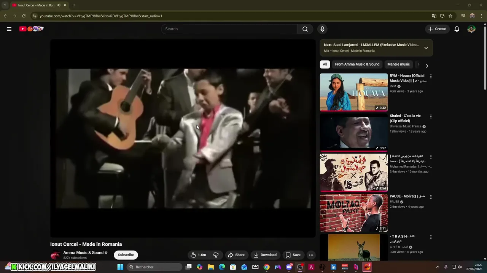This screenshot has height=273, width=487.
Task: Open File Explorer from taskbar
Action: pos(211,267)
